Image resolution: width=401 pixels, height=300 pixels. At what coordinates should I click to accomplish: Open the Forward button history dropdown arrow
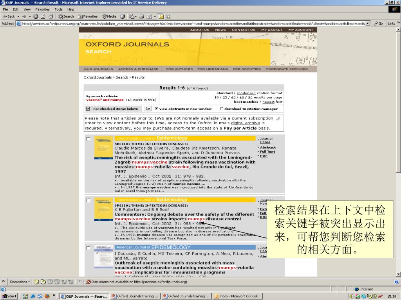click(x=30, y=16)
